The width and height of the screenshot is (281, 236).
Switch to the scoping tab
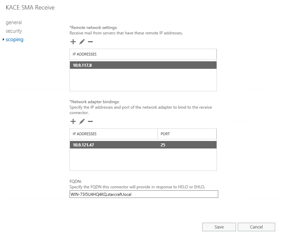15,40
